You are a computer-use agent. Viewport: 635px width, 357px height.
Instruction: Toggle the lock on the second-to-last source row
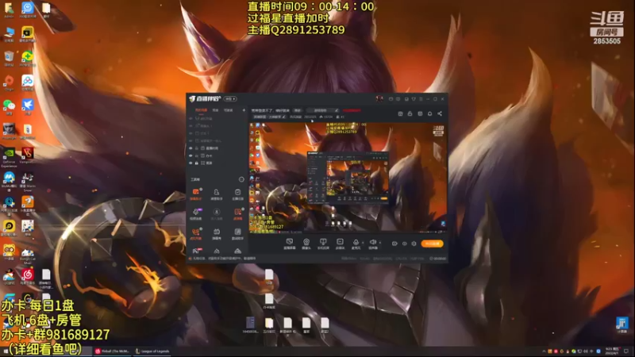[x=197, y=155]
